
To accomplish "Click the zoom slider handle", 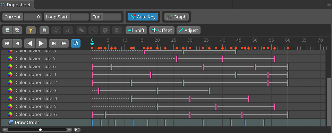I will coord(41,130).
